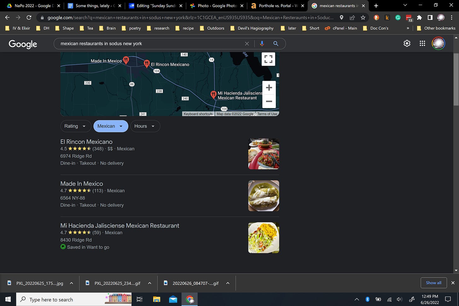Open the Made In Mexico listing
Image resolution: width=459 pixels, height=306 pixels.
pyautogui.click(x=82, y=184)
